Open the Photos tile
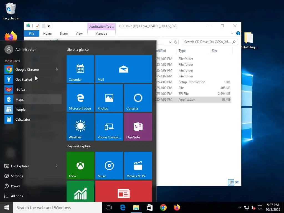The width and height of the screenshot is (284, 213). coord(109,98)
